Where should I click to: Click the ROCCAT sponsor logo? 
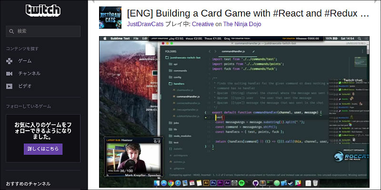tap(351, 156)
